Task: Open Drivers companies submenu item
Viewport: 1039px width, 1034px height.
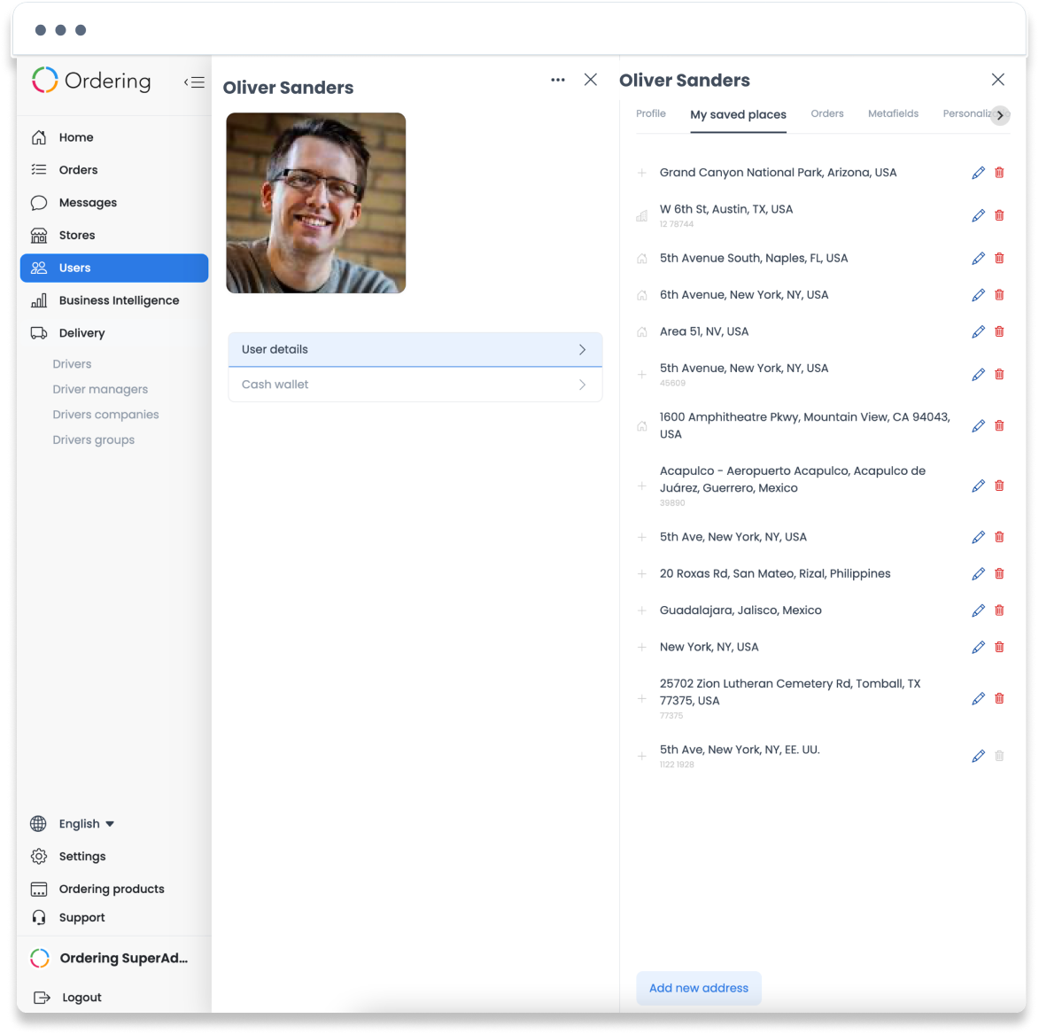Action: [x=105, y=415]
